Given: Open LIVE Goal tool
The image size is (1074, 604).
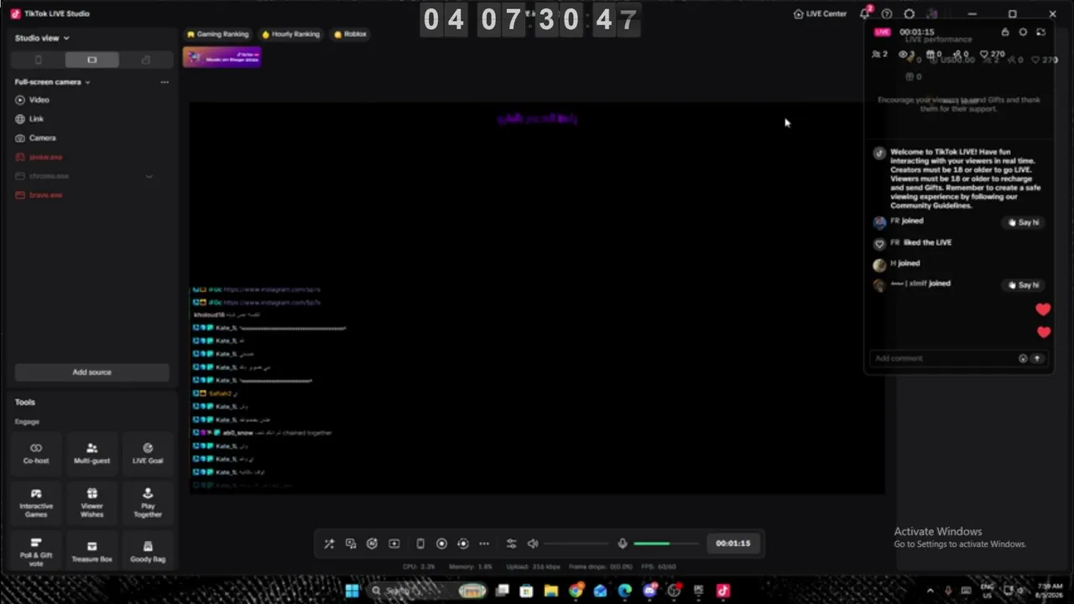Looking at the screenshot, I should pos(148,453).
